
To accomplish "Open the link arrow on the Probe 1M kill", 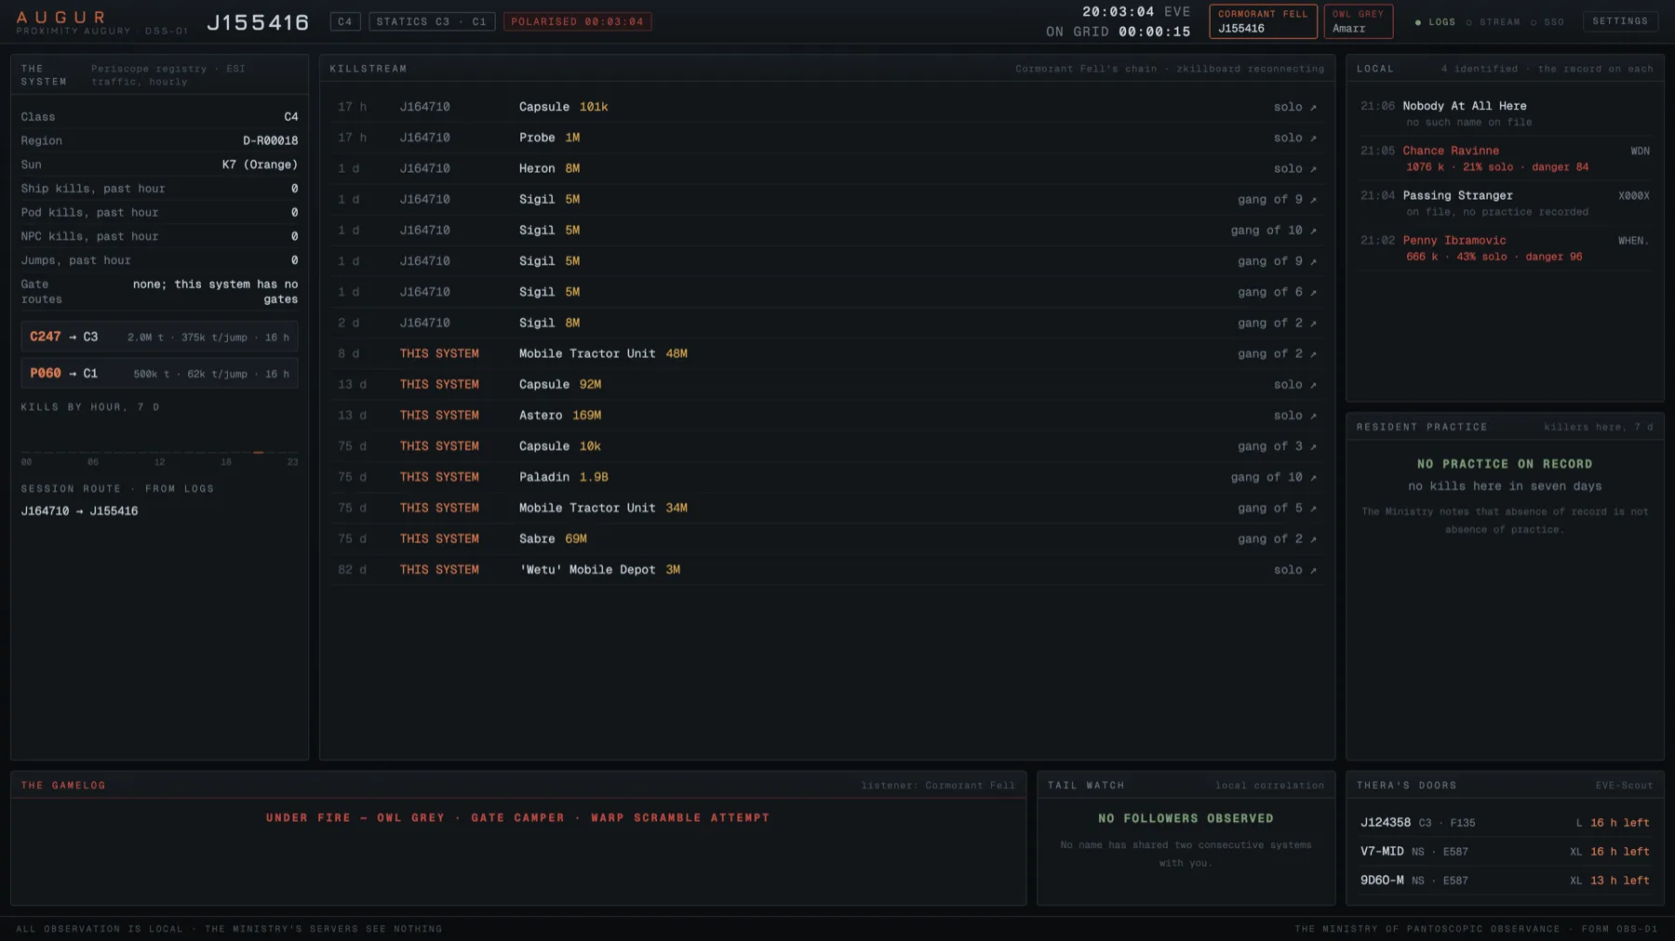I will pyautogui.click(x=1313, y=138).
